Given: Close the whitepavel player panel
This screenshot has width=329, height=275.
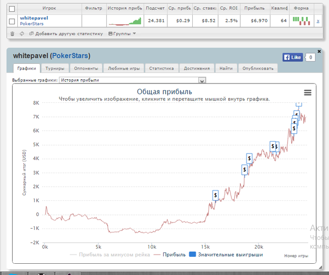Looking at the screenshot, I should [x=319, y=51].
